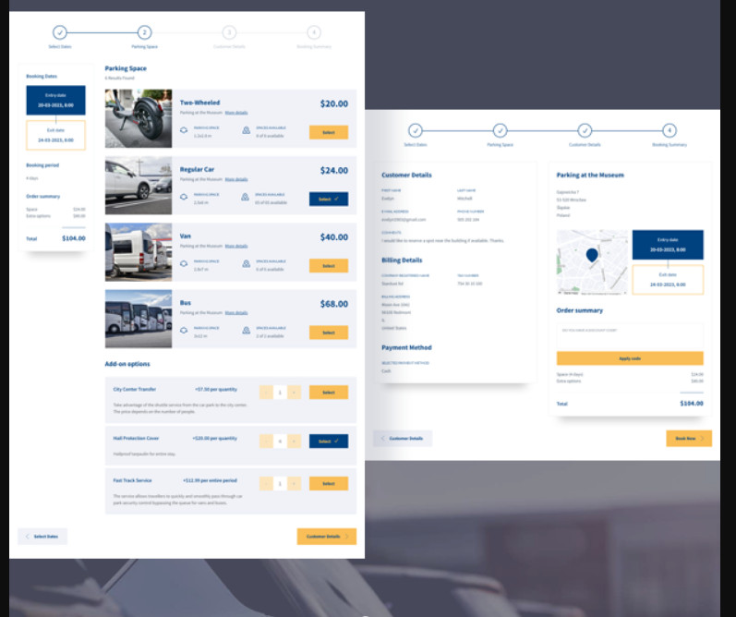Click the $68.00 price of Bus
This screenshot has height=617, width=736.
tap(334, 304)
